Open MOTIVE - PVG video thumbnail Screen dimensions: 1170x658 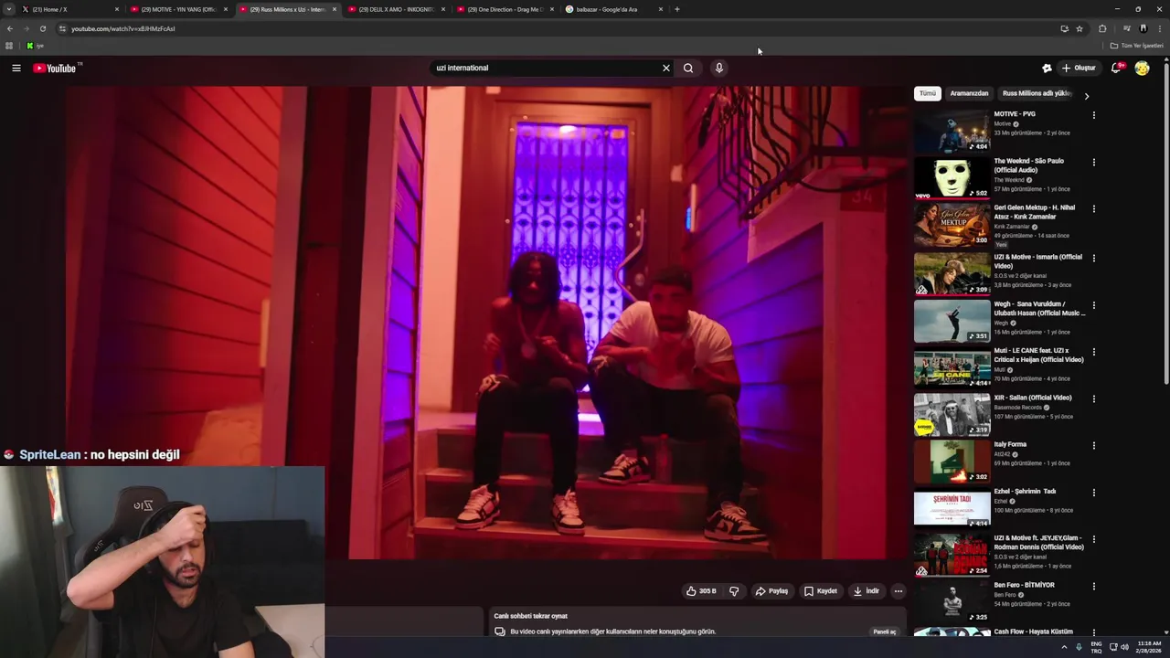click(952, 131)
